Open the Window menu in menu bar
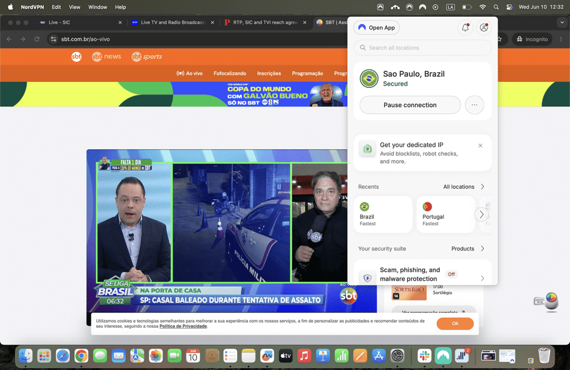The width and height of the screenshot is (570, 370). click(98, 7)
